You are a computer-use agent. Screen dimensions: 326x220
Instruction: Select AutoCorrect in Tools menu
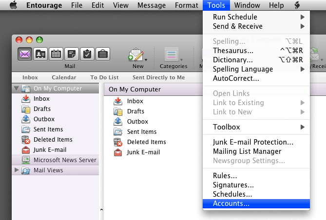pyautogui.click(x=256, y=78)
